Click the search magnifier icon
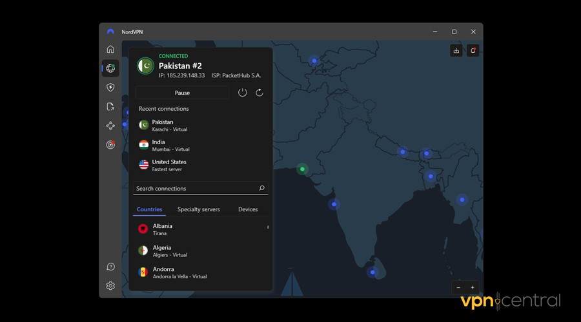581x322 pixels. pos(261,188)
